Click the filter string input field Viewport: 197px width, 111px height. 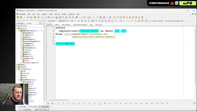30,26
